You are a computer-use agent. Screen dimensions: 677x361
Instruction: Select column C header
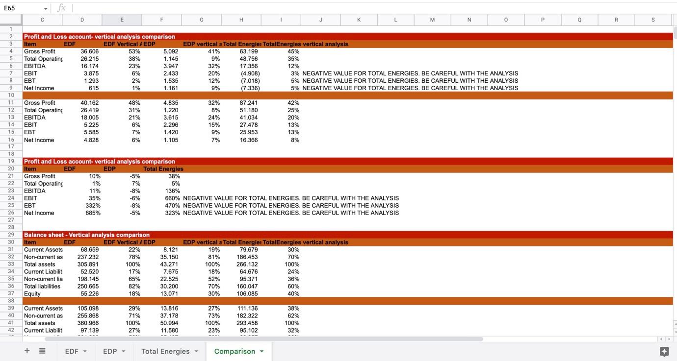click(42, 20)
